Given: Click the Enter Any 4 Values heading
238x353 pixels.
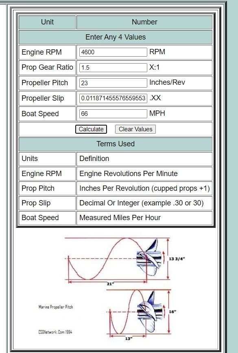Looking at the screenshot, I should click(116, 37).
